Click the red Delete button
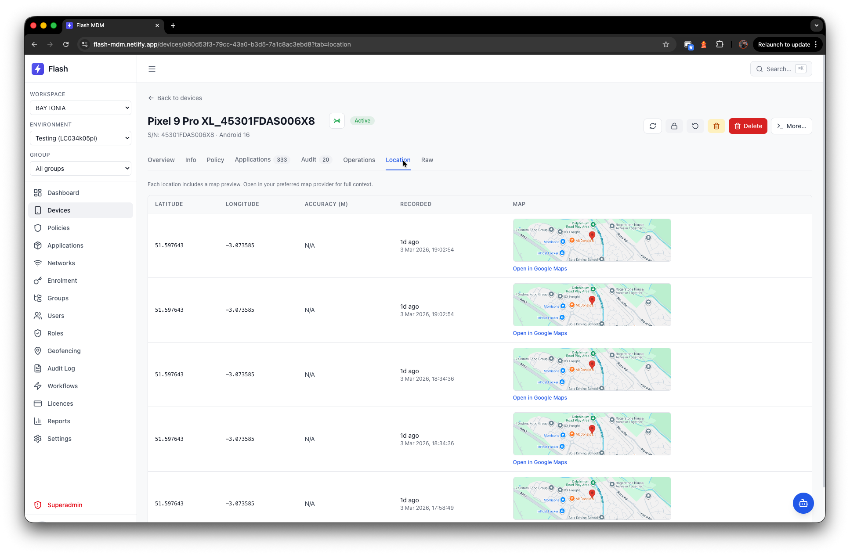 click(748, 126)
